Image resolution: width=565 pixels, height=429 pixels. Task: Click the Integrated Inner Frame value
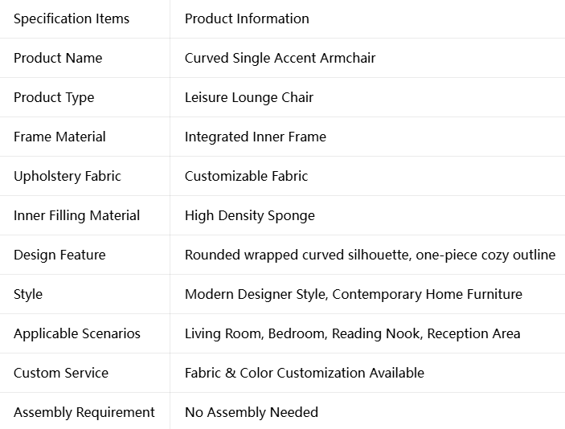click(256, 137)
